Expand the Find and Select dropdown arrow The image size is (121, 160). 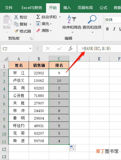click(x=93, y=32)
